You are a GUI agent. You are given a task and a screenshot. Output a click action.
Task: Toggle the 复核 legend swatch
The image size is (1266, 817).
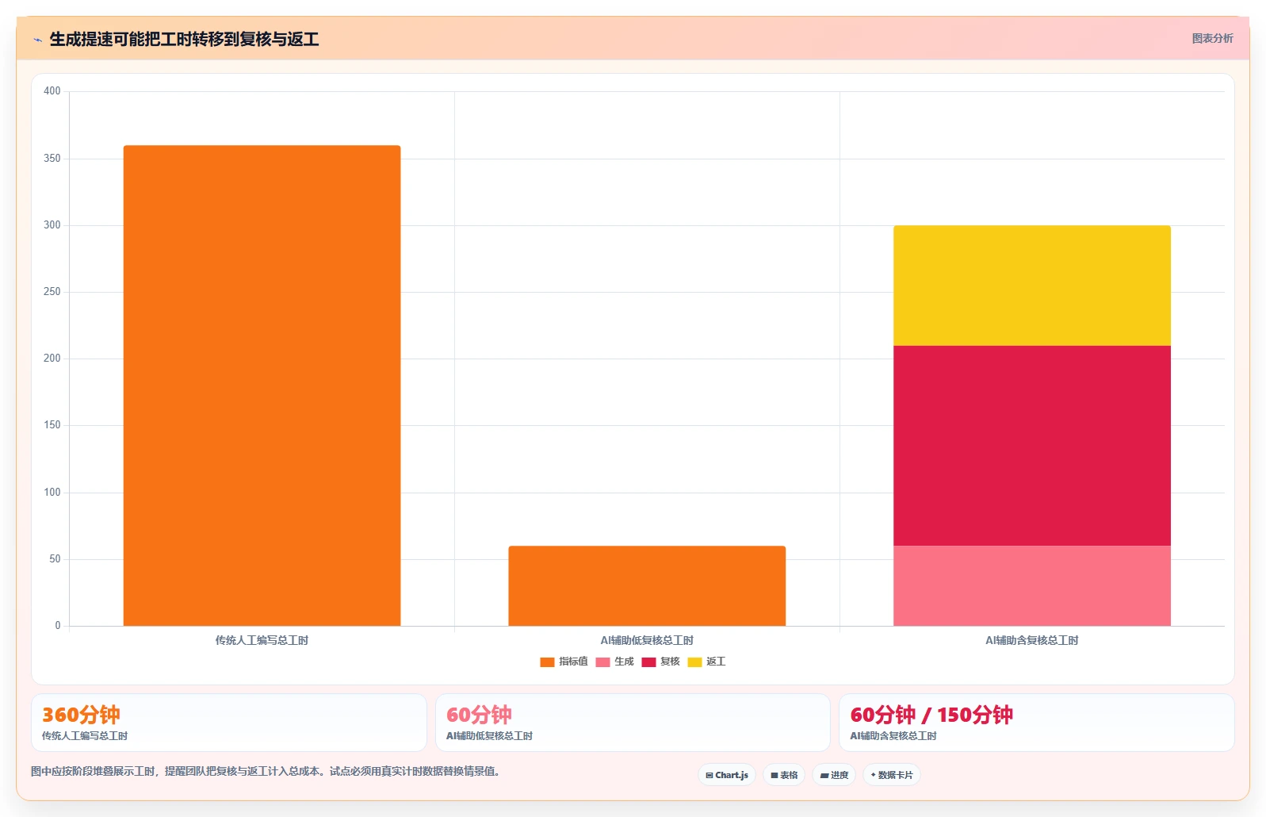pyautogui.click(x=648, y=662)
